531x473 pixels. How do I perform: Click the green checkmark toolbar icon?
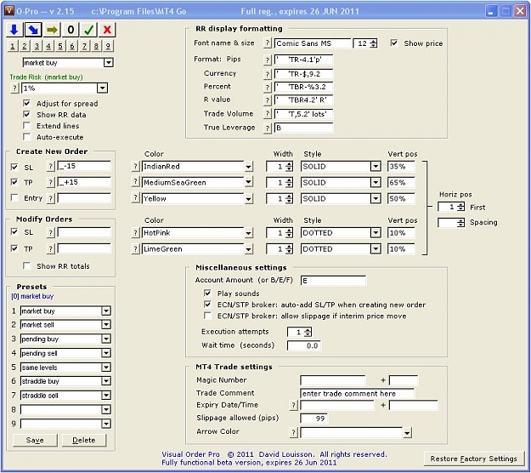(x=88, y=30)
